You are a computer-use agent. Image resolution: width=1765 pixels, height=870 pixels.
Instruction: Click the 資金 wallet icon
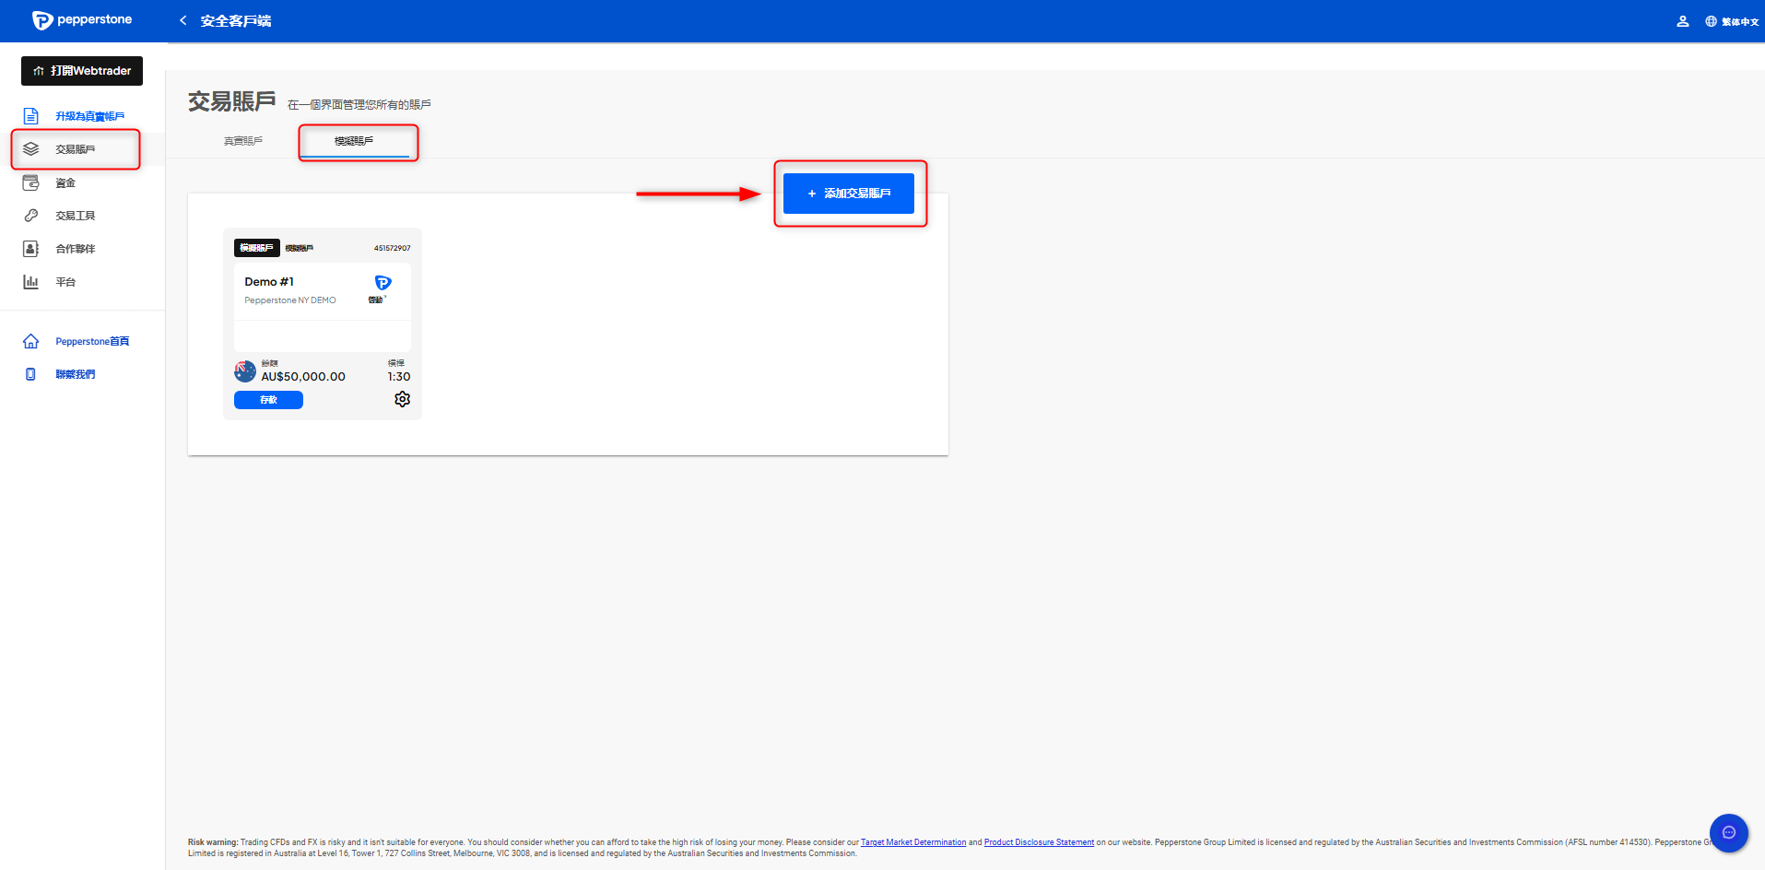point(31,182)
